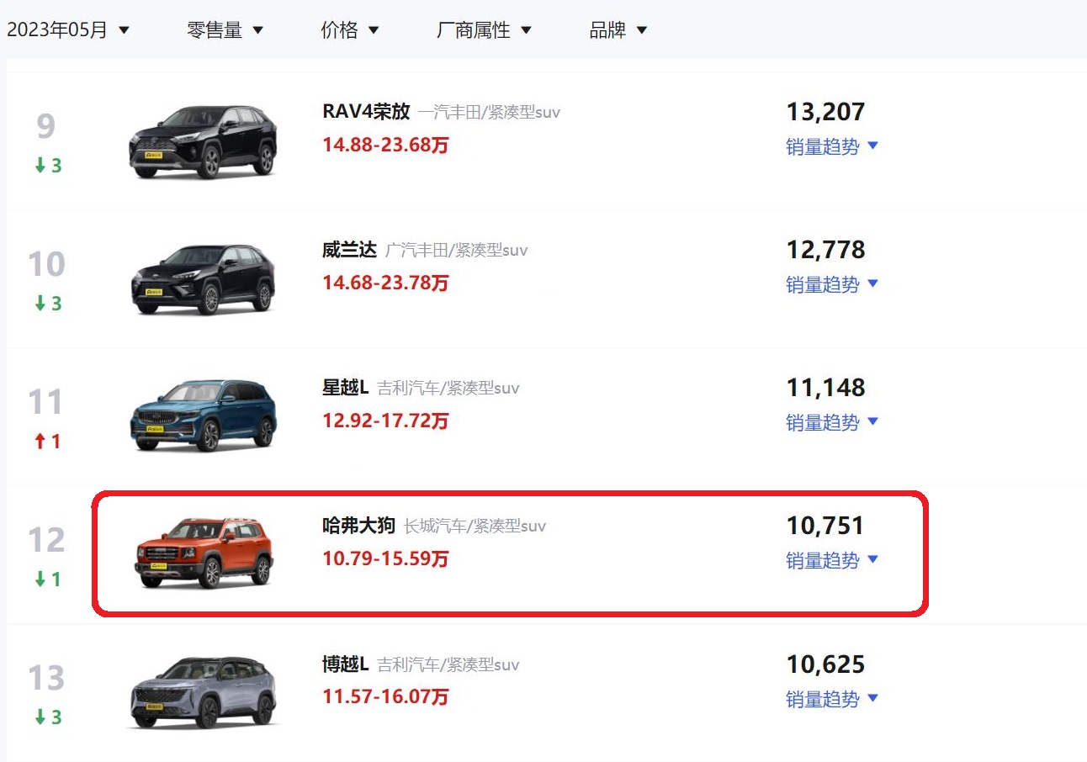
Task: Click the black RAV4荣放 car image
Action: click(203, 141)
